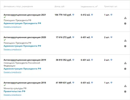Click the help icon next to 2 шт. in the 2019 row
This screenshot has height=100, width=130.
[x=111, y=60]
